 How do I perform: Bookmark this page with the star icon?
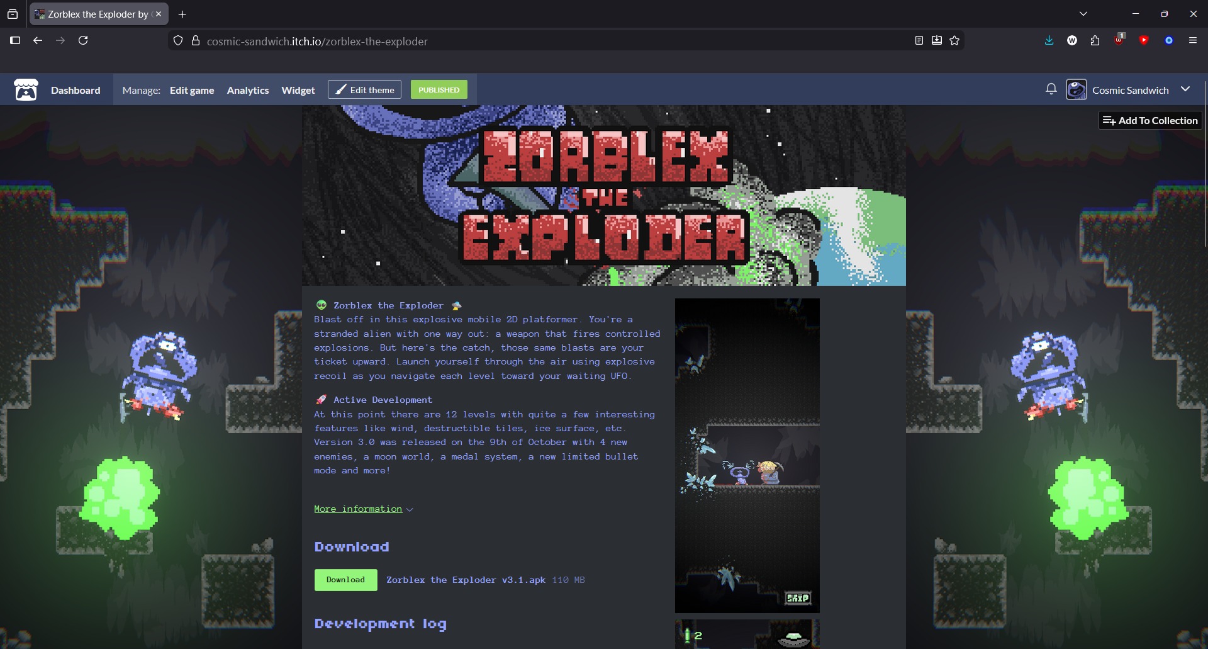pos(954,41)
